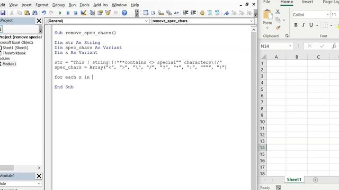Click the Paste icon in VBA toolbar
Viewport: 339px width, 190px height.
[x=27, y=13]
